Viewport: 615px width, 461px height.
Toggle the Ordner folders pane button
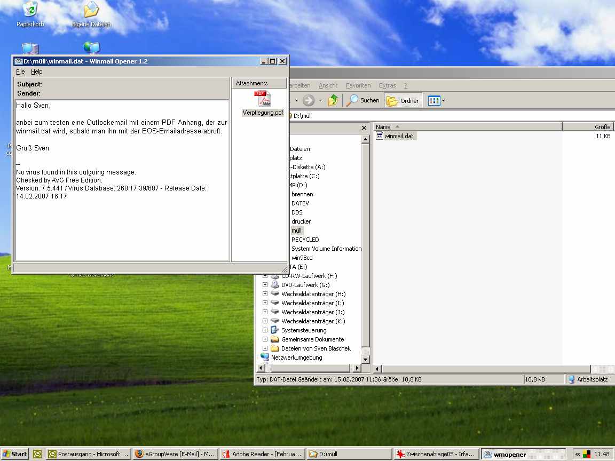tap(403, 100)
